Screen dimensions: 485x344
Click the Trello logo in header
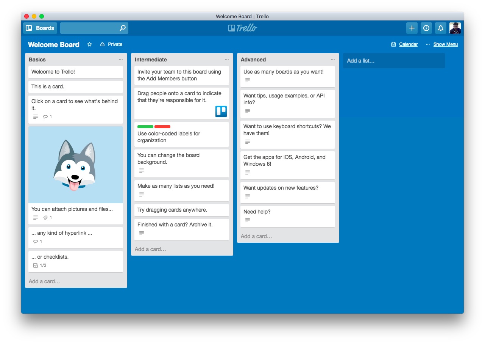pos(243,28)
